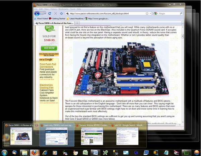Viewport: 201px width, 156px height.
Task: Click the page vertical scrollbar thumb
Action: pos(183,36)
